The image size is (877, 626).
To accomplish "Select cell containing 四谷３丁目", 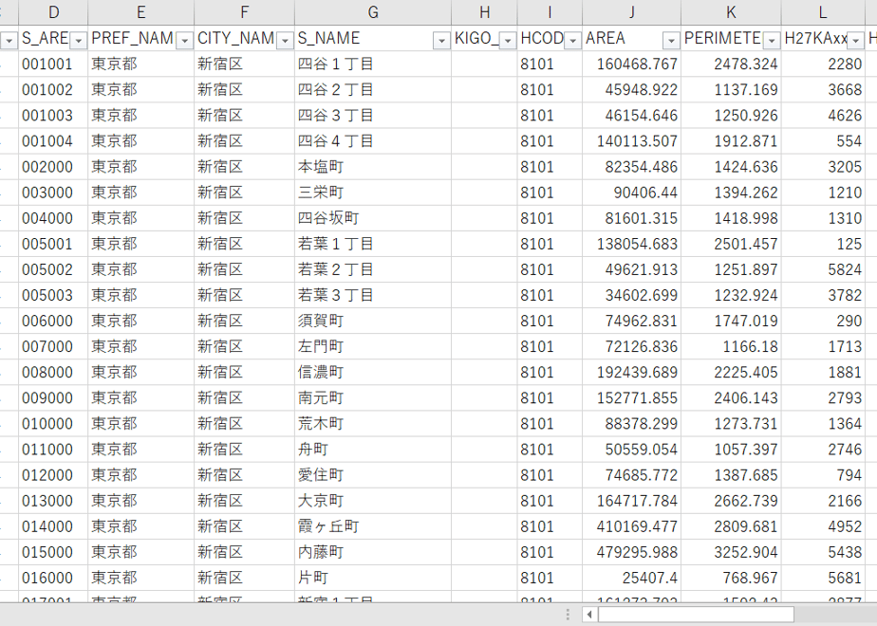I will pos(373,115).
